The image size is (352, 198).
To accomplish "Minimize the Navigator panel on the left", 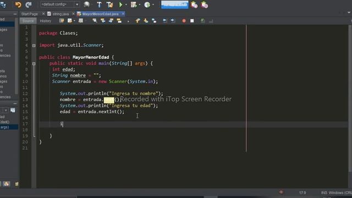I will point(15,103).
